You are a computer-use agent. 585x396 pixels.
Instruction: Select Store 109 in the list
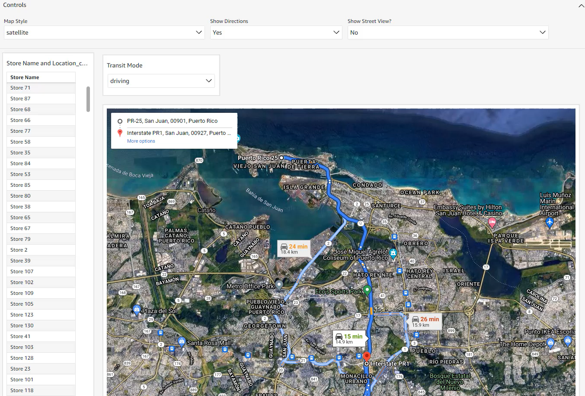pyautogui.click(x=41, y=293)
